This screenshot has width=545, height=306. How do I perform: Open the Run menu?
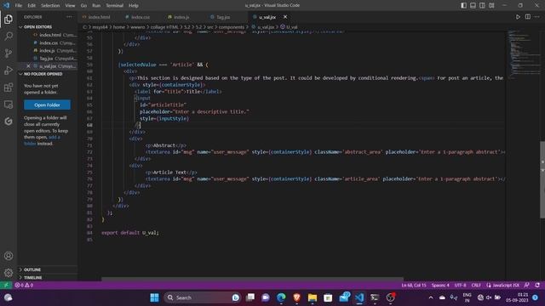(x=96, y=5)
